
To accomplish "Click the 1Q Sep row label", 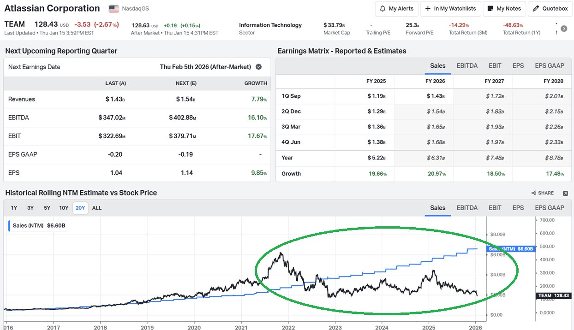I will tap(291, 96).
